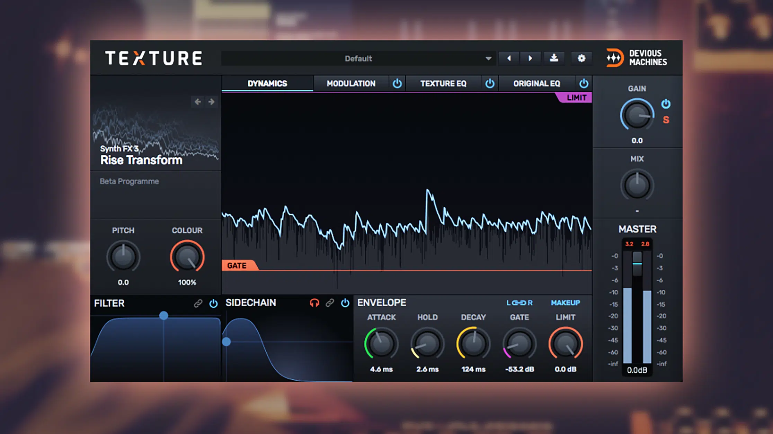Click the Devious Machines logo
This screenshot has width=773, height=434.
(x=637, y=58)
